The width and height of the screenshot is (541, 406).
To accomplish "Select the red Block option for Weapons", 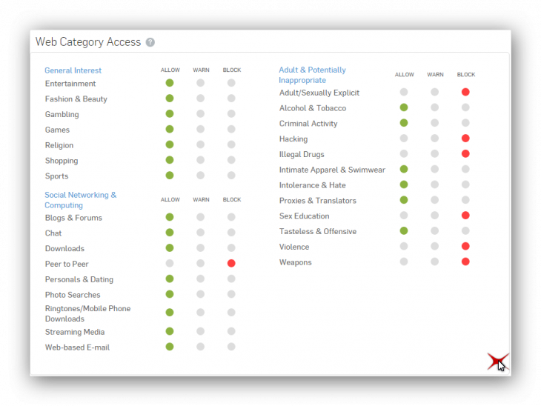I will 465,262.
